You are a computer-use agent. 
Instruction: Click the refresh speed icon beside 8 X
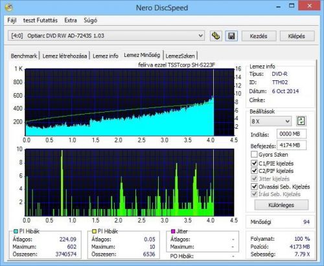click(301, 121)
